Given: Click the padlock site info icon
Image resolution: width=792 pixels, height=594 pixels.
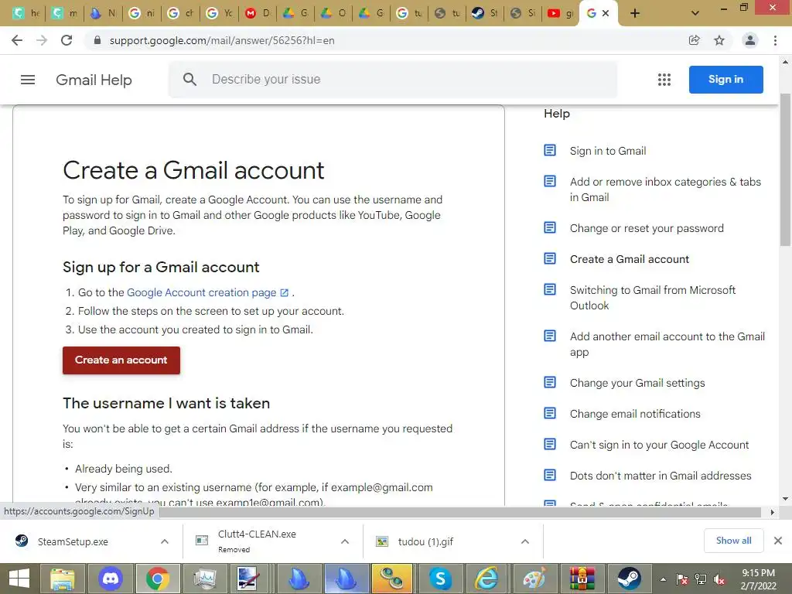Looking at the screenshot, I should pyautogui.click(x=97, y=40).
